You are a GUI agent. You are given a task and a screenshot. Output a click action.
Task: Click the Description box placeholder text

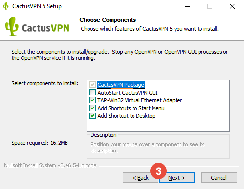coord(148,147)
